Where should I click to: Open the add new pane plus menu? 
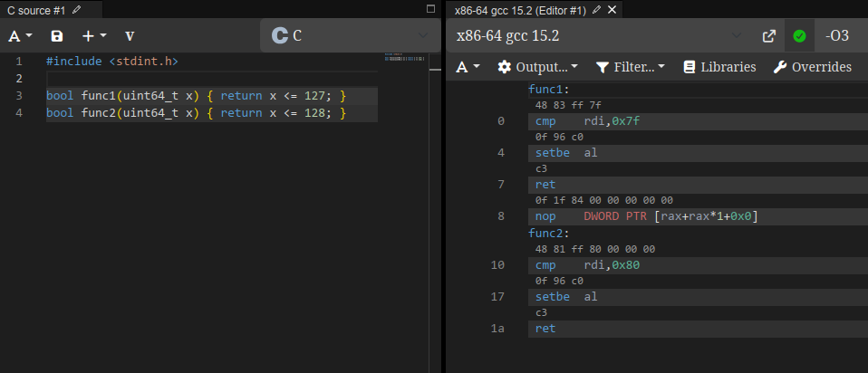click(94, 36)
